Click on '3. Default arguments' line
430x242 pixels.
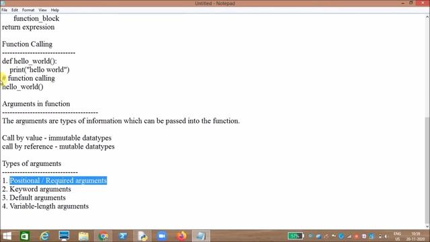point(34,198)
